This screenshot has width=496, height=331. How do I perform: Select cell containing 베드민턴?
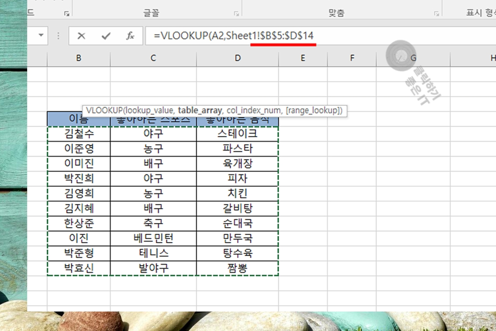[153, 238]
